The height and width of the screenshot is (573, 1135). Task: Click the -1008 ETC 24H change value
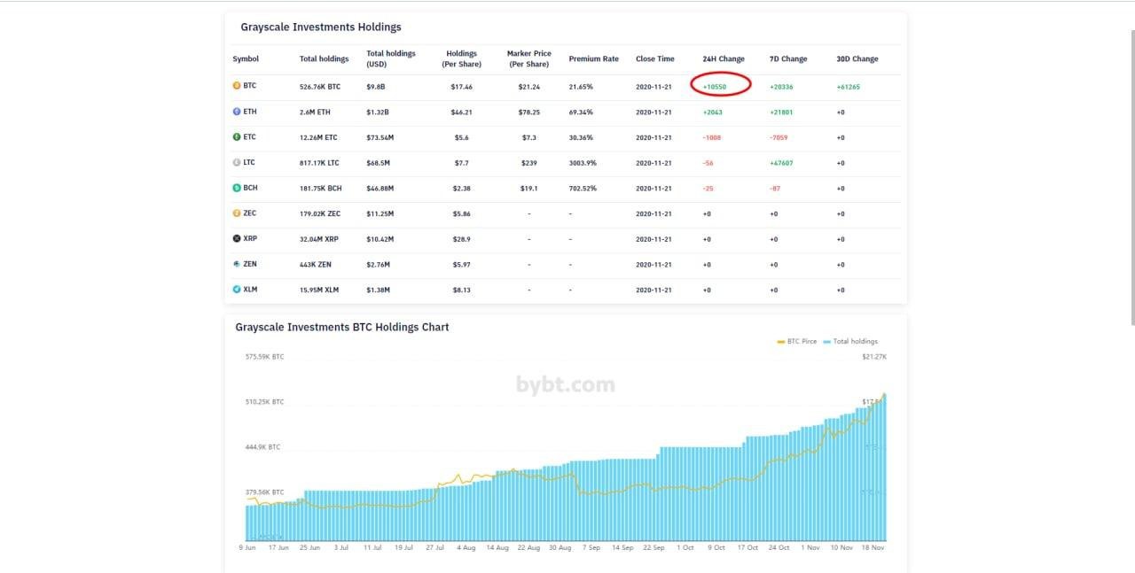tap(713, 137)
